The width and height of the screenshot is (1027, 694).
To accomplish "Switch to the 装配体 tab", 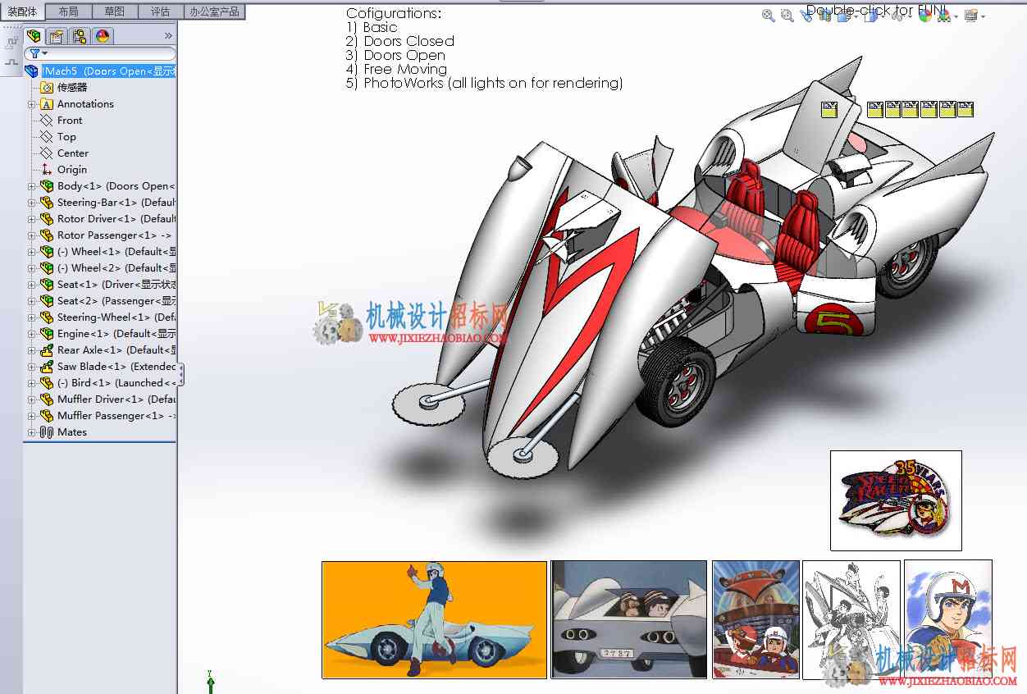I will (23, 11).
